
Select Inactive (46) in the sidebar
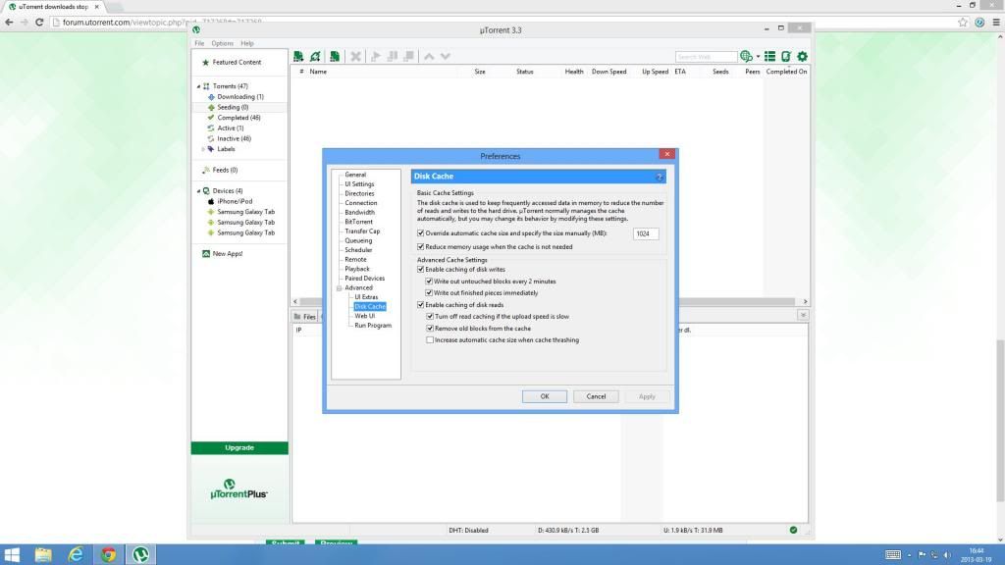[234, 139]
